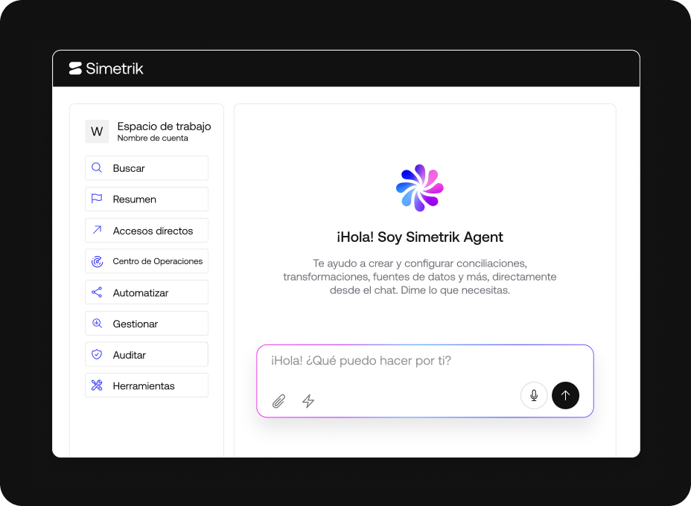Open the Resumen menu item
Image resolution: width=691 pixels, height=506 pixels.
147,199
